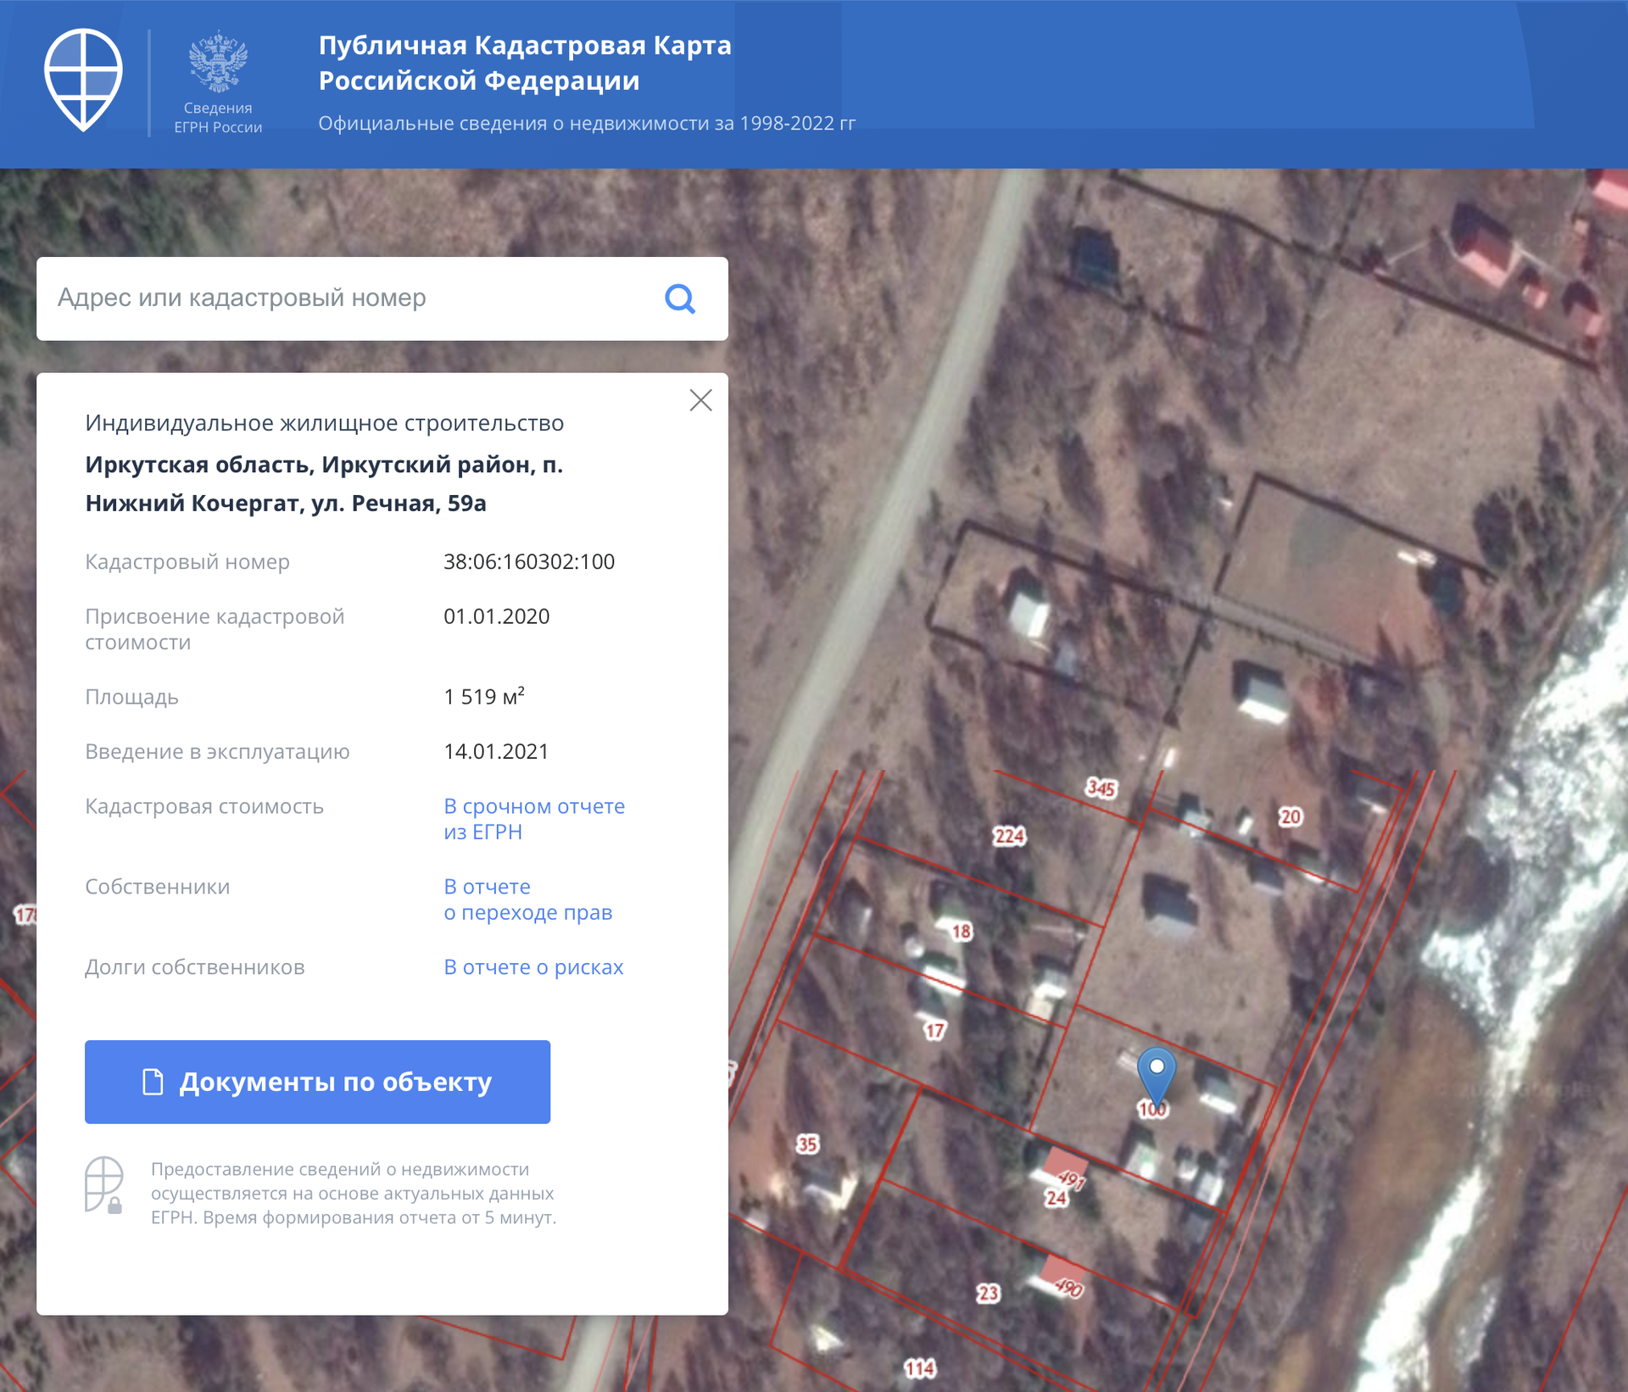Screen dimensions: 1628x1392
Task: Click the shield logo in header
Action: [83, 80]
